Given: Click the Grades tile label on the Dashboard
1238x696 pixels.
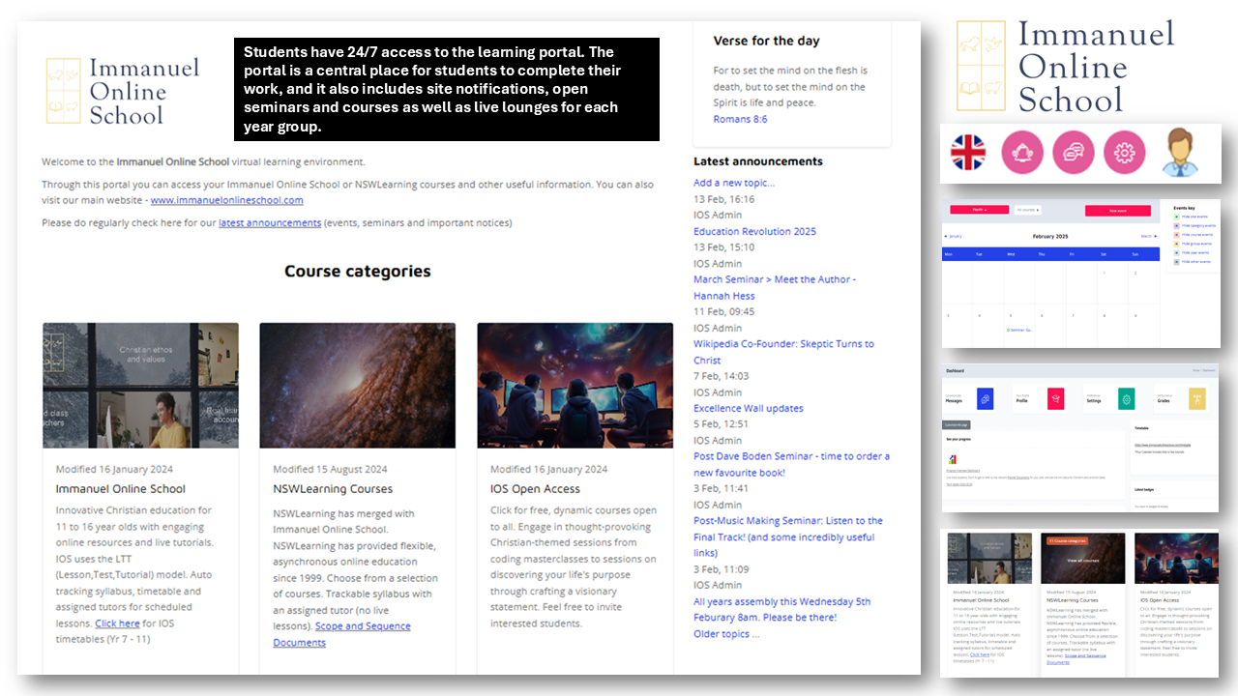Looking at the screenshot, I should pyautogui.click(x=1164, y=401).
